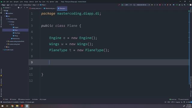
Task: Click the Android Studio taskbar icon
Action: (x=27, y=106)
